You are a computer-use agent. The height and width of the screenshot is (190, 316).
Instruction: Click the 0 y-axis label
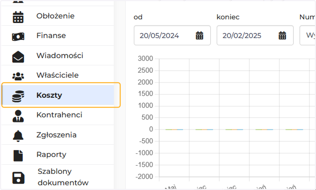pos(151,129)
